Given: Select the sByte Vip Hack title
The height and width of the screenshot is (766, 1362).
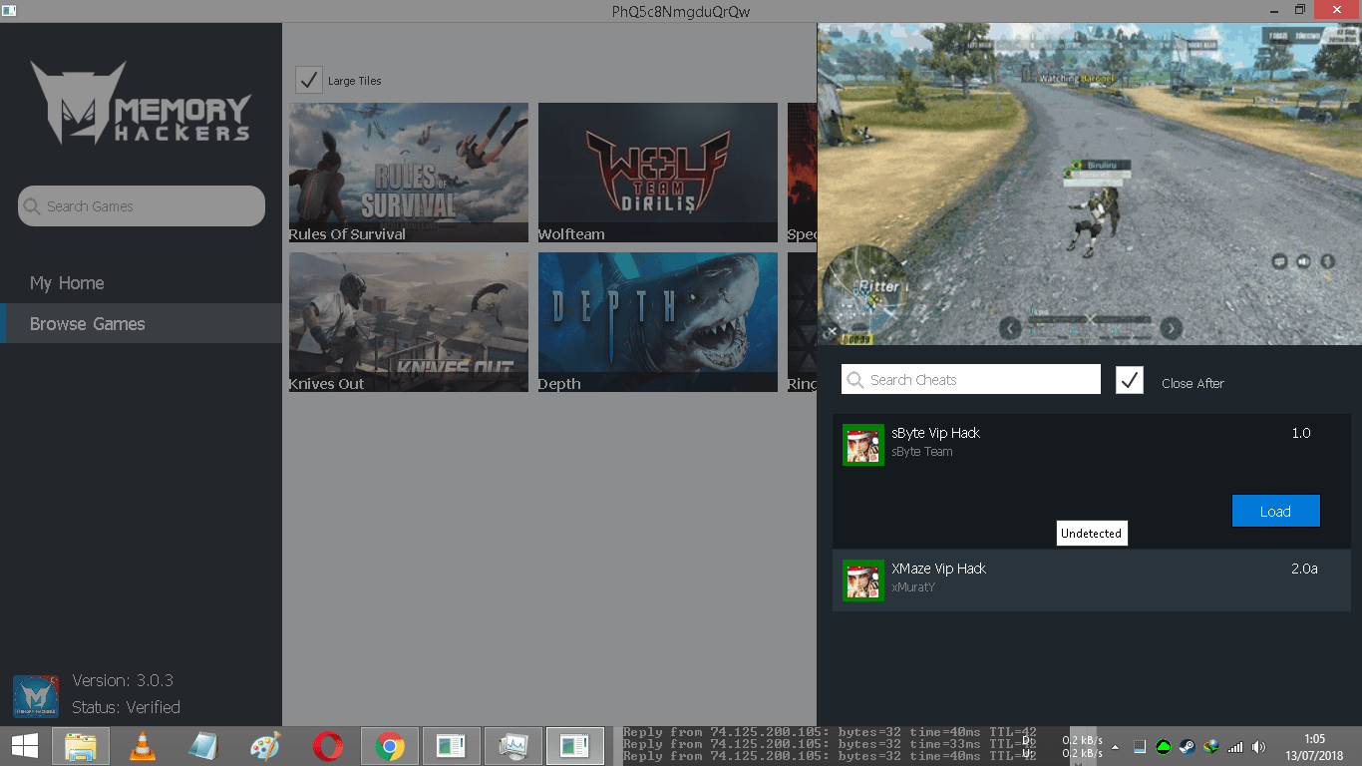Looking at the screenshot, I should 936,433.
